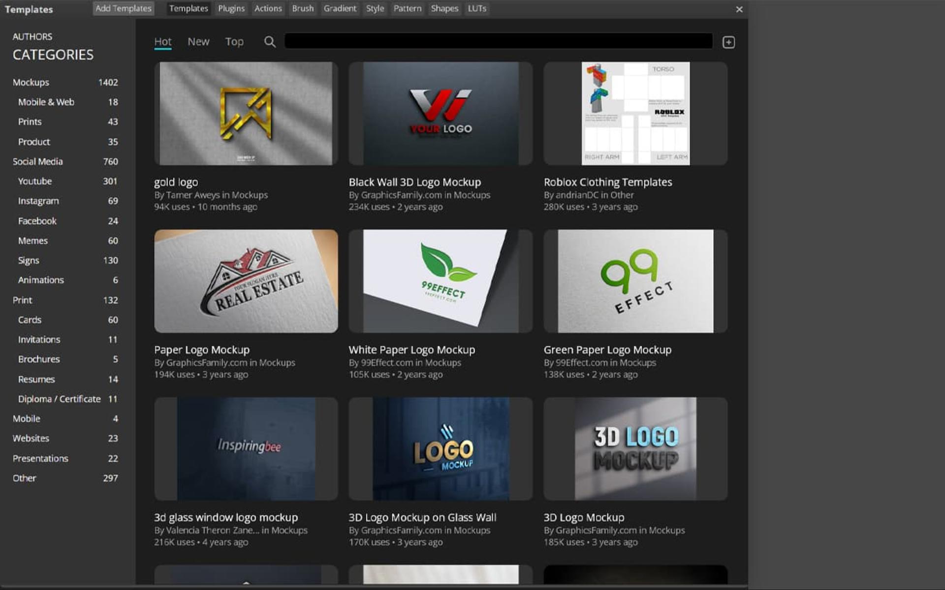The image size is (945, 590).
Task: Open the Plugins tab
Action: pyautogui.click(x=231, y=8)
